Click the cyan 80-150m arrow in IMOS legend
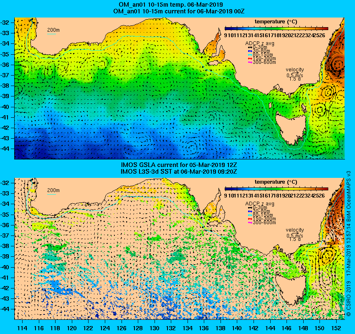355x334 pixels. pos(250,215)
